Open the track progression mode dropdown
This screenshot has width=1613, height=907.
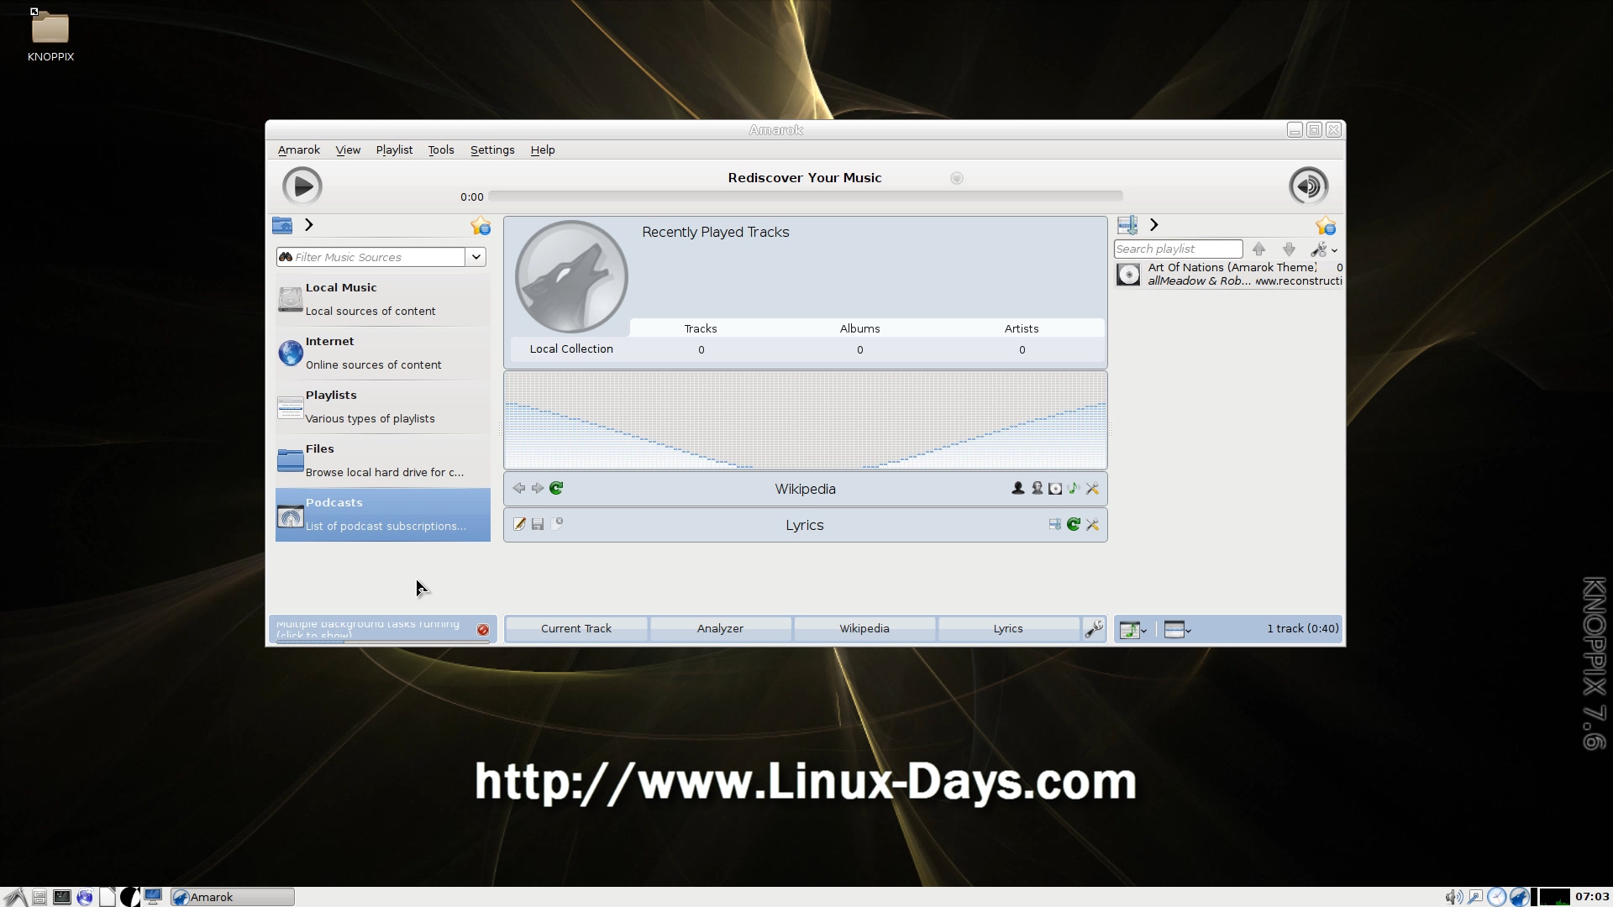[x=1133, y=629]
